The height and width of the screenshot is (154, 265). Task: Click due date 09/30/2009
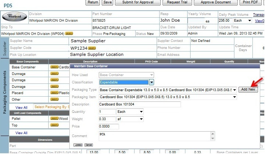pyautogui.click(x=169, y=33)
